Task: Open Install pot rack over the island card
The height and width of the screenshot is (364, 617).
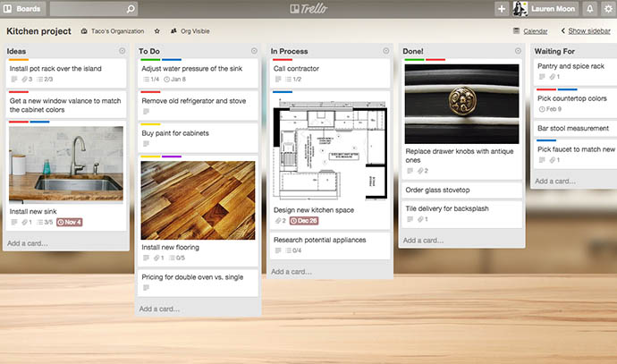Action: pos(66,73)
